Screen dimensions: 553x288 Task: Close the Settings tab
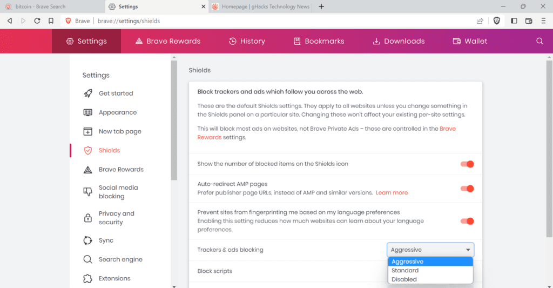click(204, 6)
